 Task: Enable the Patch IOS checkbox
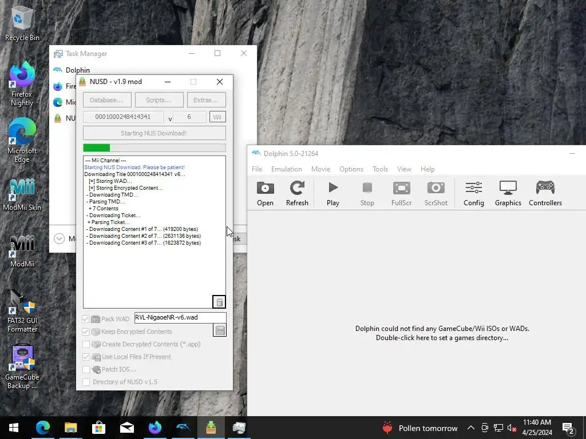point(86,370)
